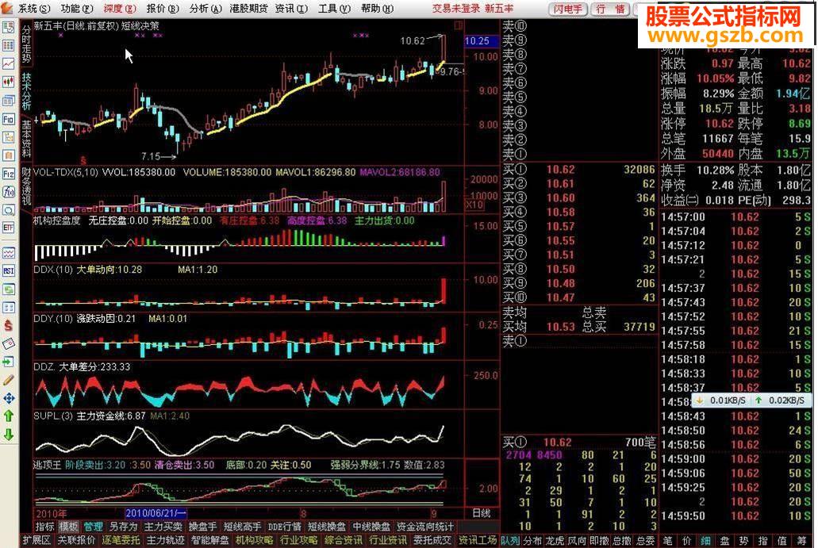Click the green door exit icon
The width and height of the screenshot is (818, 548).
(9, 362)
